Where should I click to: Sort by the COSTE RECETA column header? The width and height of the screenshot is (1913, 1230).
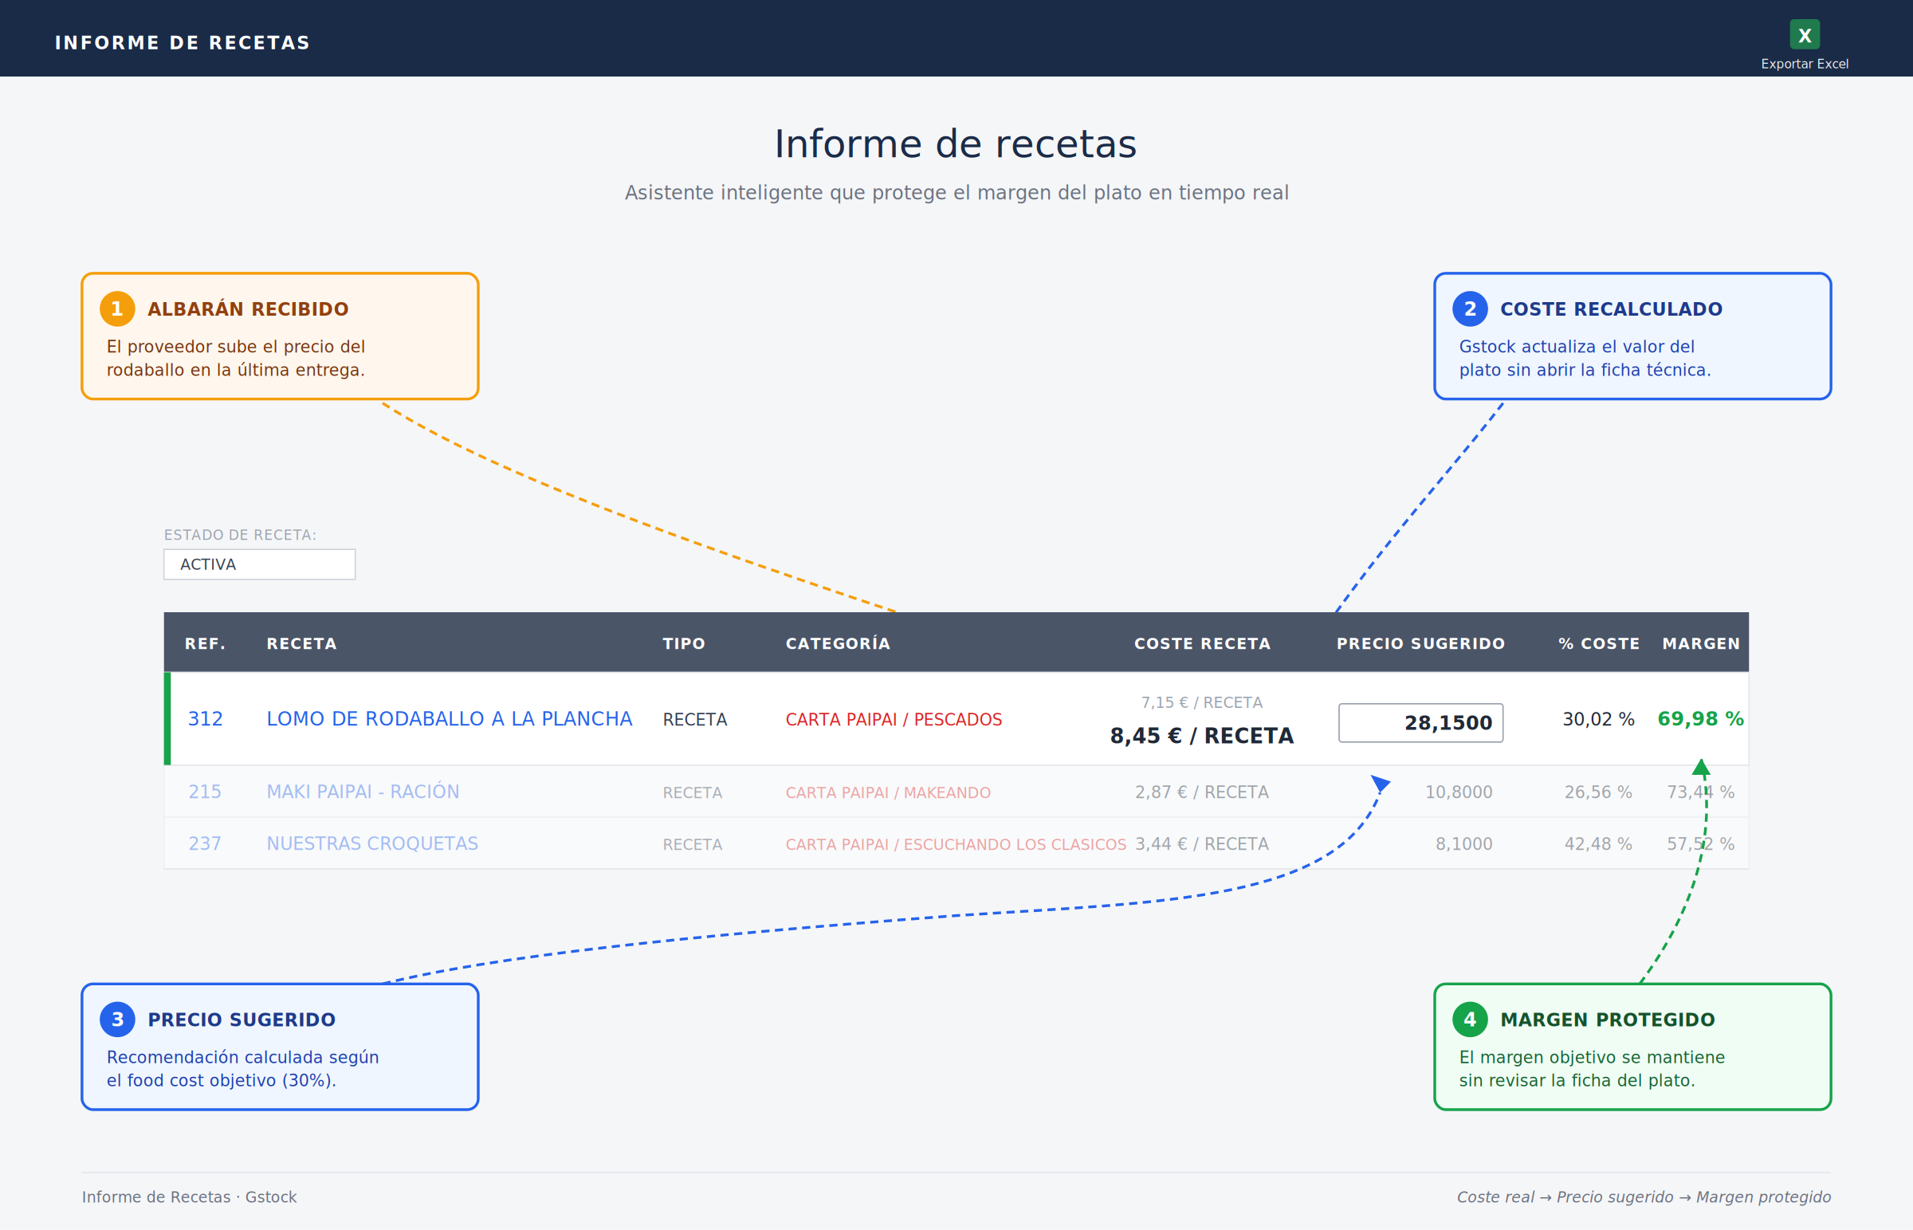1203,644
